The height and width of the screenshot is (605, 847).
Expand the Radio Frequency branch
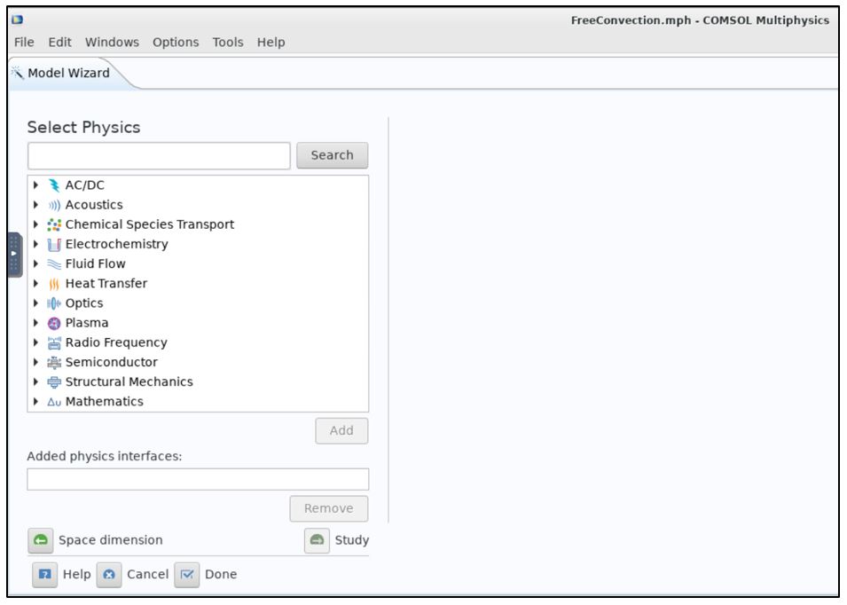[35, 342]
